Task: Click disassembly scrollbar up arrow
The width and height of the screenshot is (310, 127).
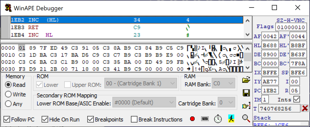Action: (x=247, y=21)
